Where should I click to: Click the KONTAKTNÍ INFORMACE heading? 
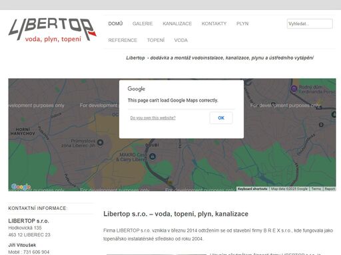(x=38, y=209)
